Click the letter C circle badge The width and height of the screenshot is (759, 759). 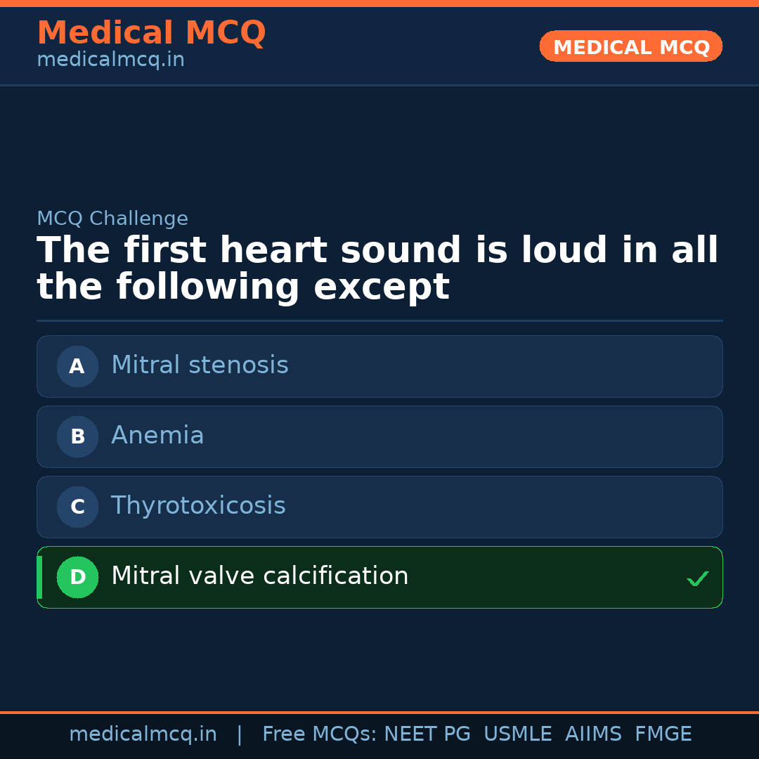[77, 507]
